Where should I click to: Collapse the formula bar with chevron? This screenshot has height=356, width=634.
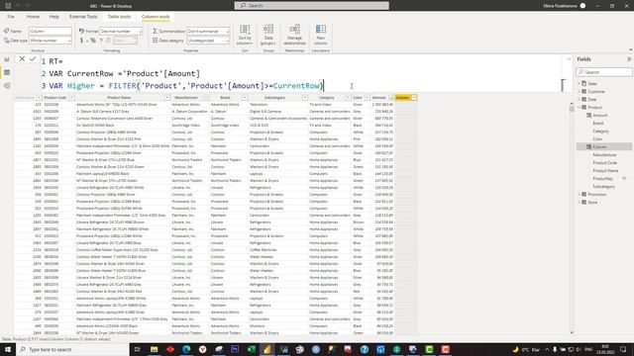click(x=569, y=59)
